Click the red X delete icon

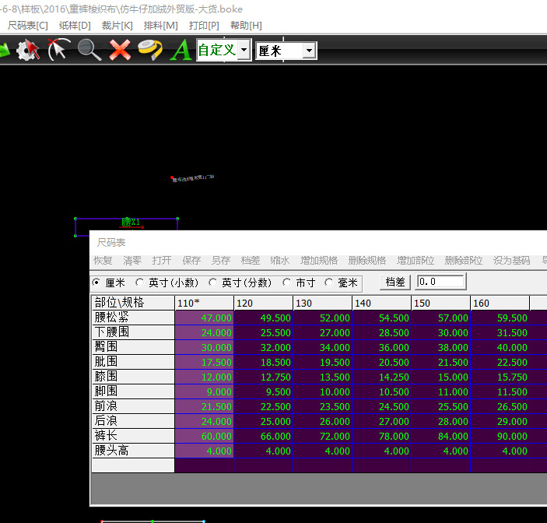119,51
